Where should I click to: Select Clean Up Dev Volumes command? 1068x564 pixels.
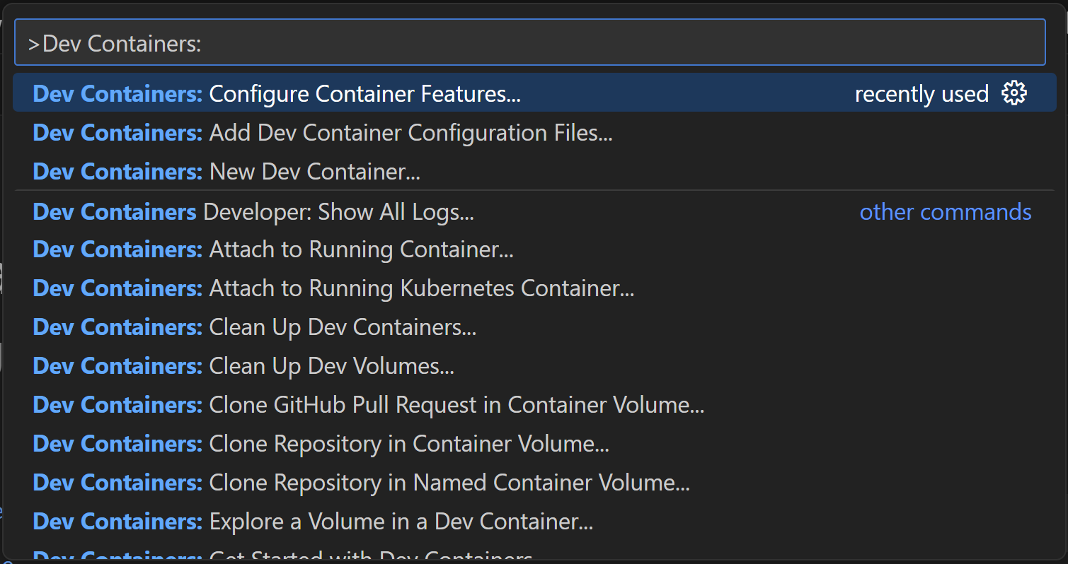click(534, 366)
